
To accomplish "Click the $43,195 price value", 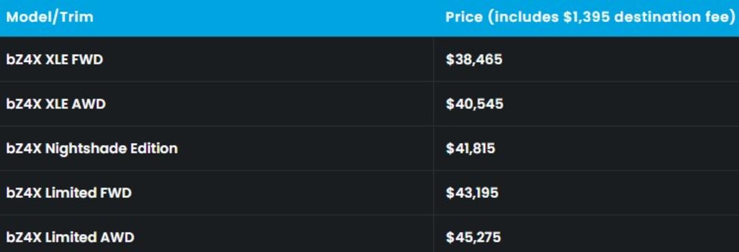I will 472,192.
